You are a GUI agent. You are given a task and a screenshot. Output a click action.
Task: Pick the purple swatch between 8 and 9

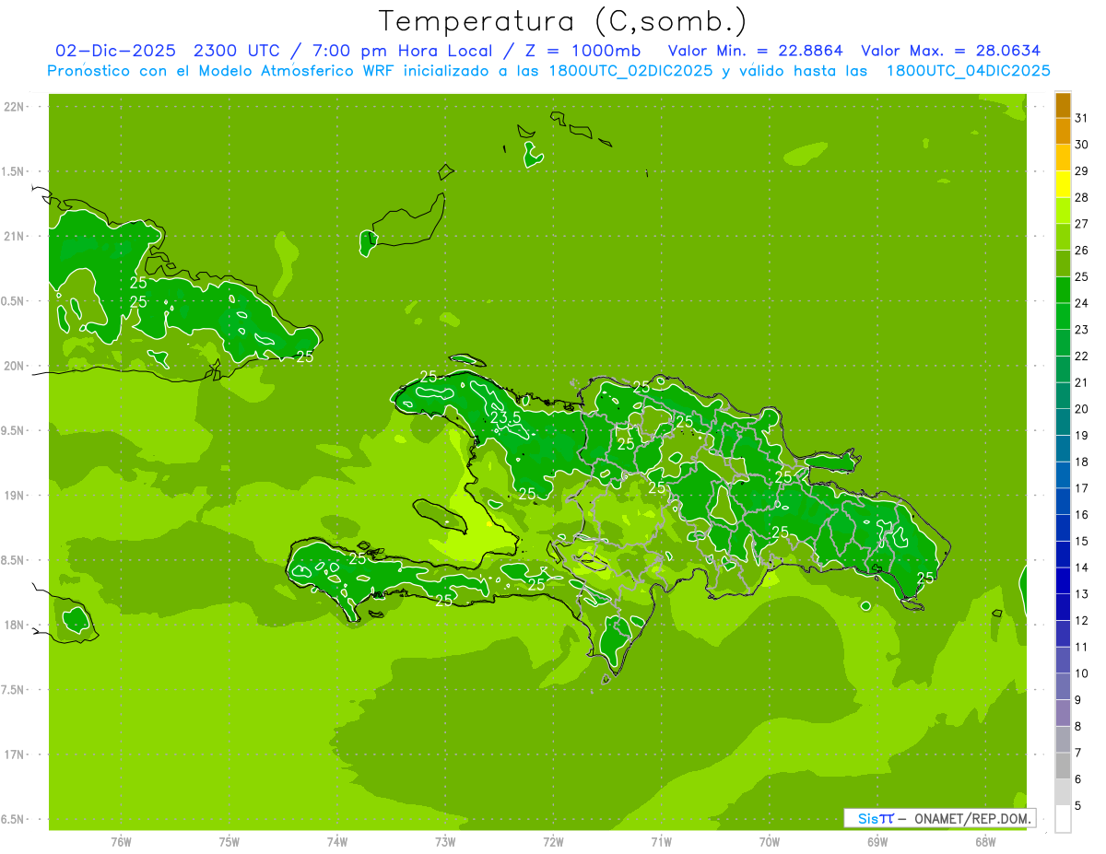(1063, 714)
